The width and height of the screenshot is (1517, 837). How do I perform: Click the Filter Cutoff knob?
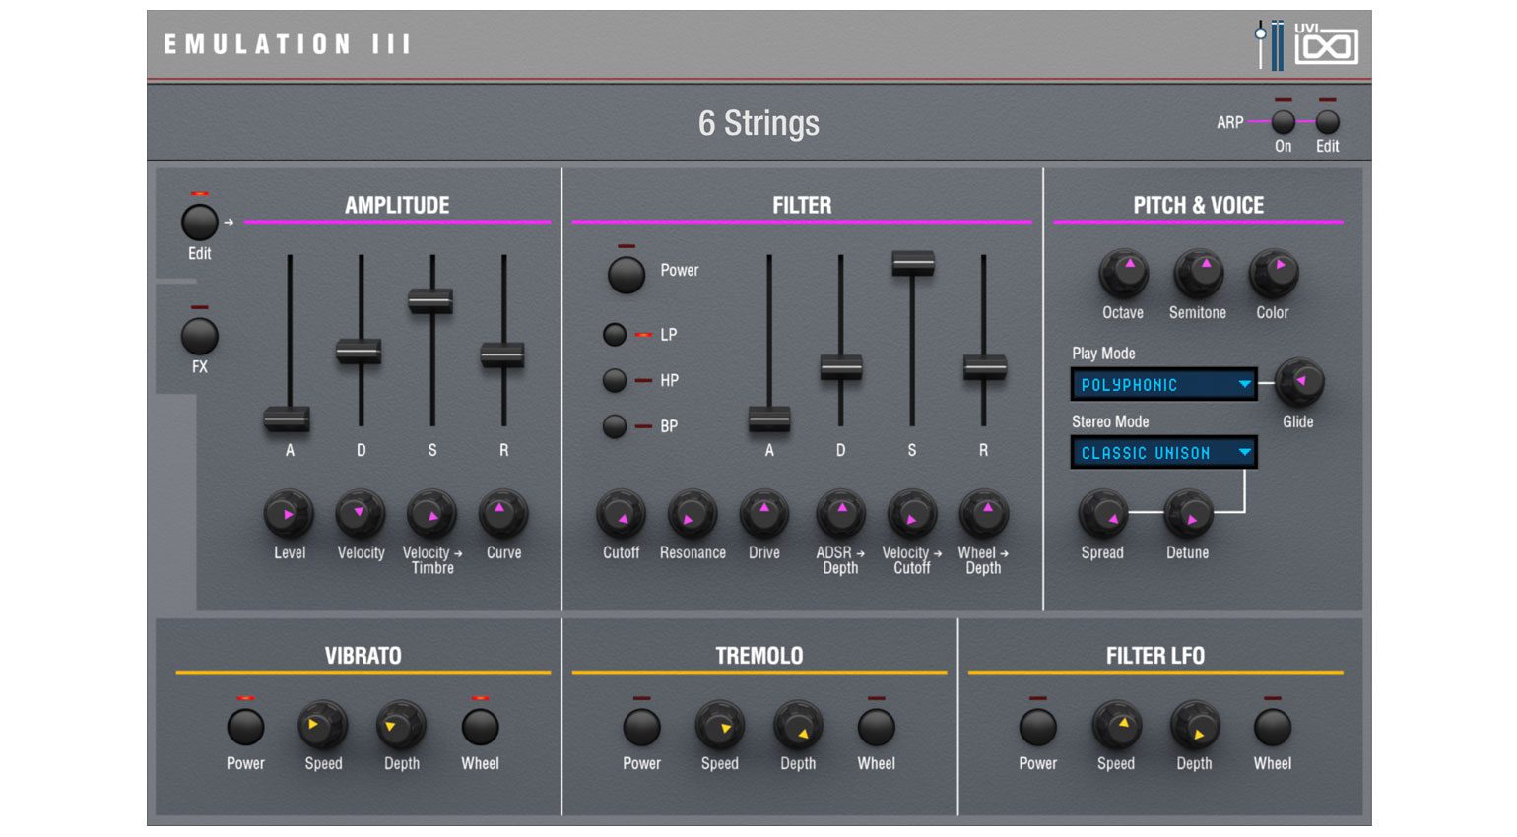point(622,514)
